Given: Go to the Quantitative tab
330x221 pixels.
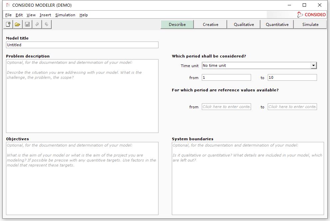Looking at the screenshot, I should click(277, 25).
